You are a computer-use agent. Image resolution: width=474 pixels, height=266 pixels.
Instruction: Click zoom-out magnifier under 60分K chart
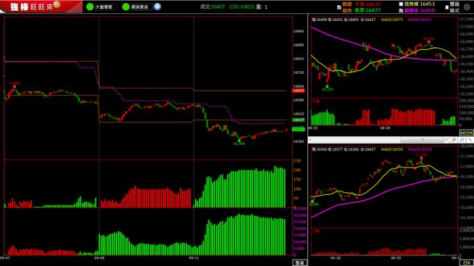[461, 140]
